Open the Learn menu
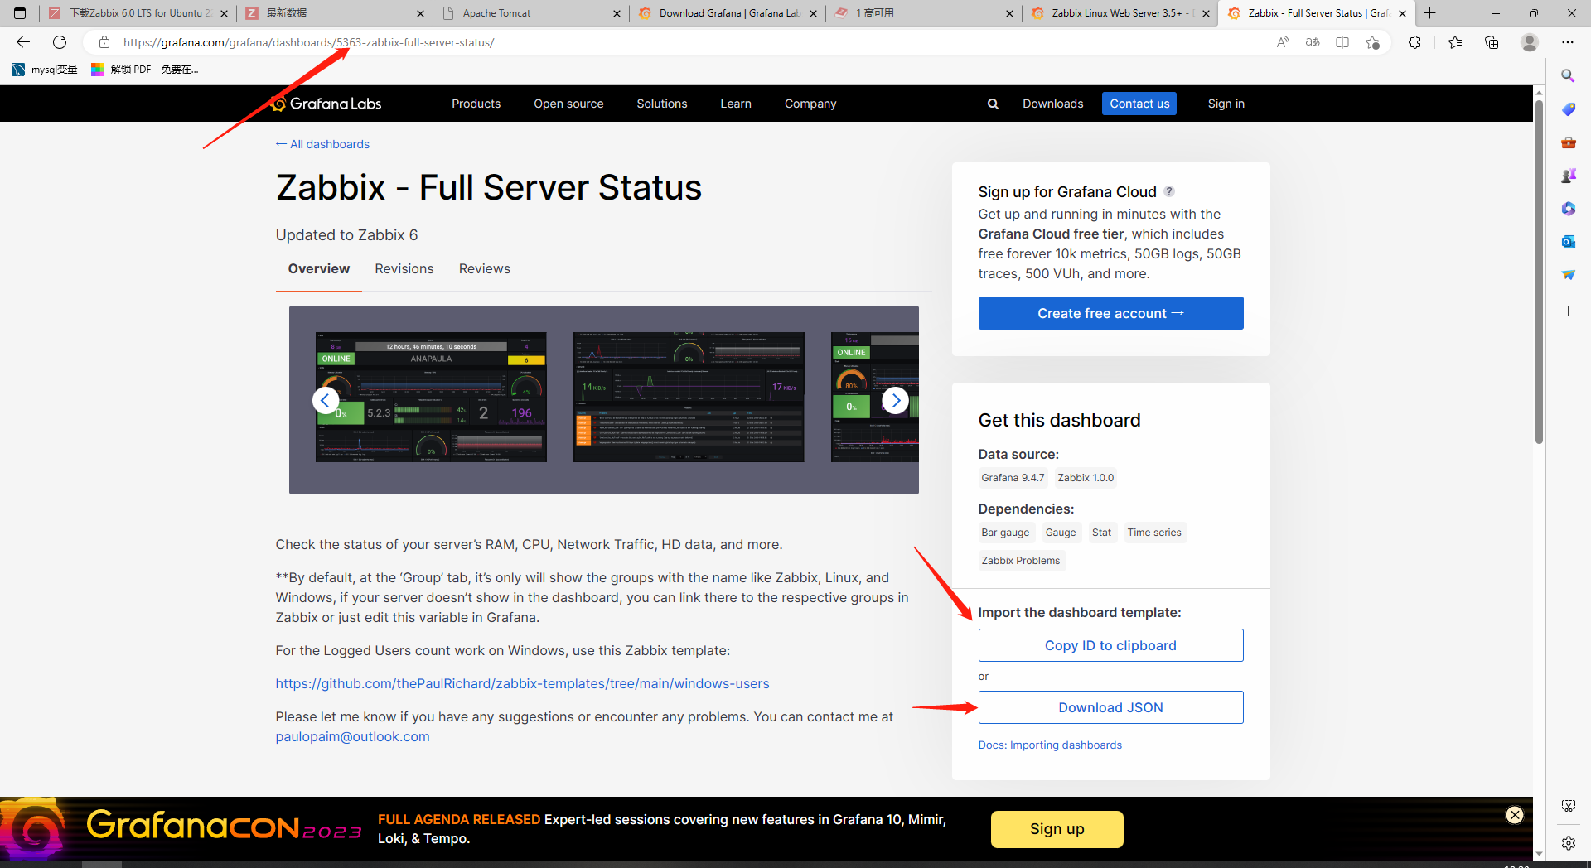This screenshot has width=1591, height=868. tap(736, 104)
